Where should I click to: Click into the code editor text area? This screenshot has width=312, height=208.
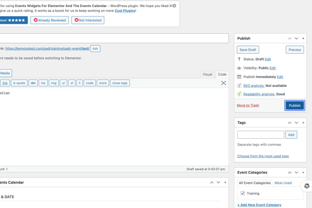pos(114,127)
